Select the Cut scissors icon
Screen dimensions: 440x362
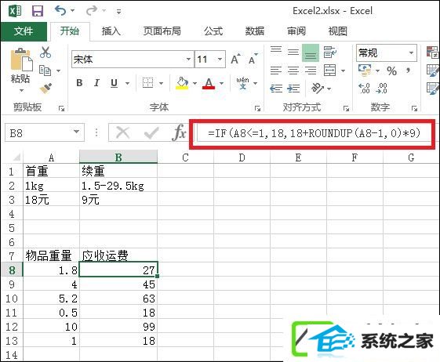45,52
